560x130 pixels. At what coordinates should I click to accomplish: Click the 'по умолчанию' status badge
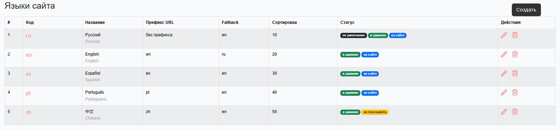click(353, 35)
